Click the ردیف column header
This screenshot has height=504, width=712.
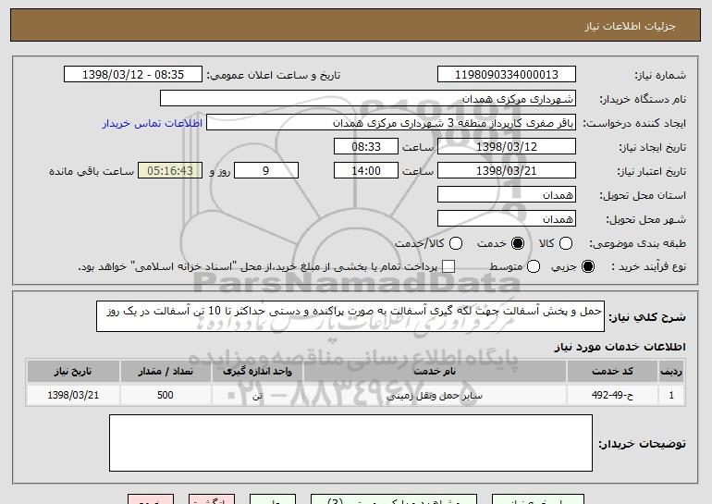pyautogui.click(x=671, y=372)
